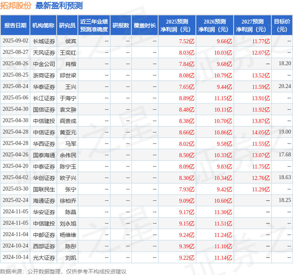Click the 2027预测净利润 column header
The height and width of the screenshot is (275, 293).
pyautogui.click(x=252, y=25)
